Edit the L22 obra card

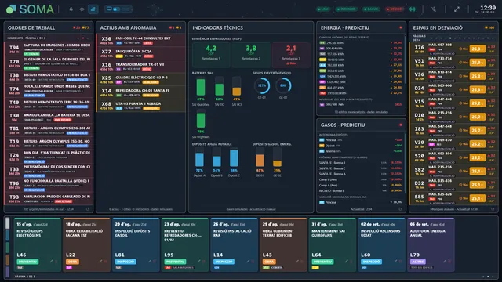coord(100,262)
